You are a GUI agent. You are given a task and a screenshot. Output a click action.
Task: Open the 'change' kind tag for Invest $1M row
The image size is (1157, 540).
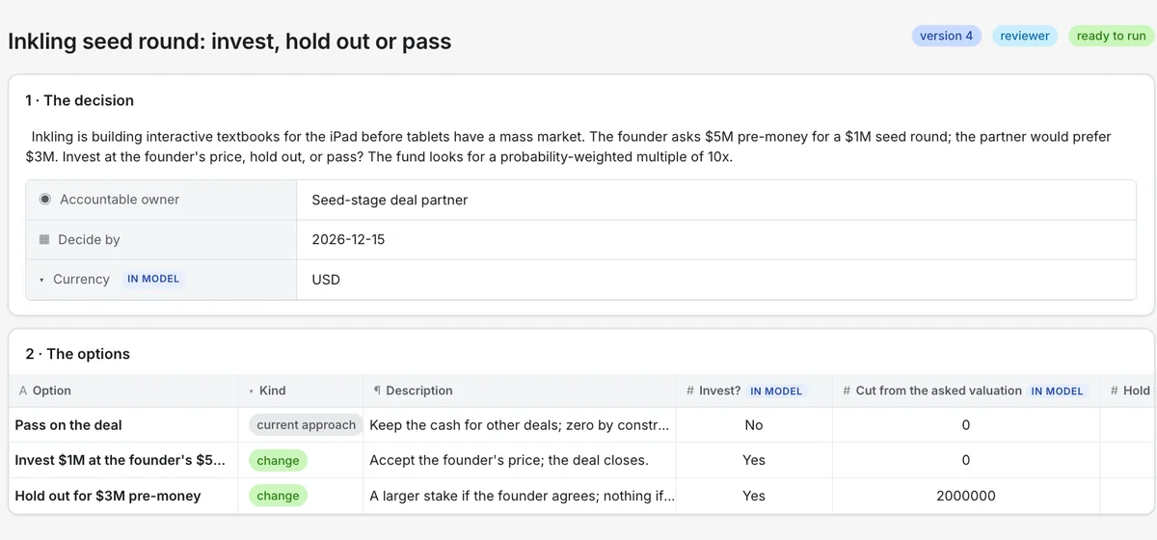click(x=278, y=461)
